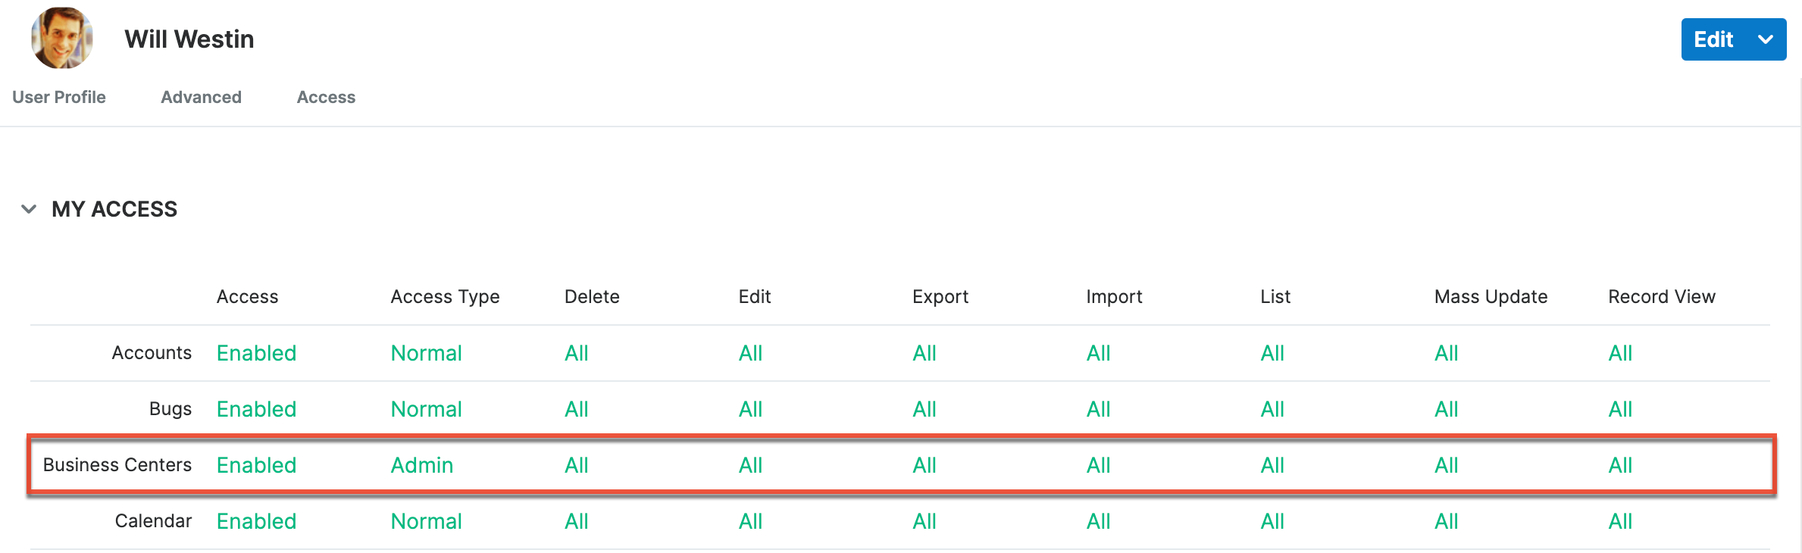
Task: Click Normal access type for Bugs
Action: [x=426, y=409]
